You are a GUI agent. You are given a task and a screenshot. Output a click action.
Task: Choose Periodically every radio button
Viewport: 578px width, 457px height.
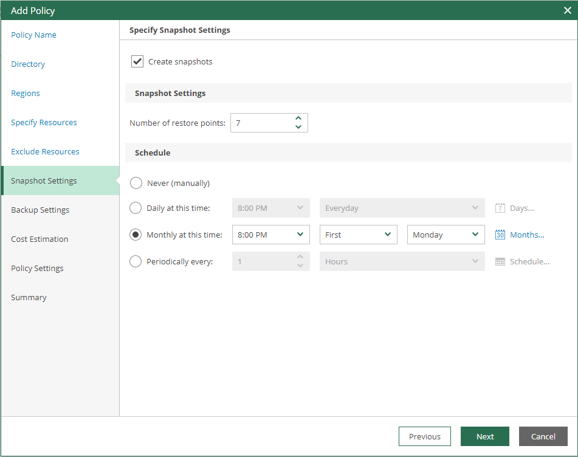136,261
